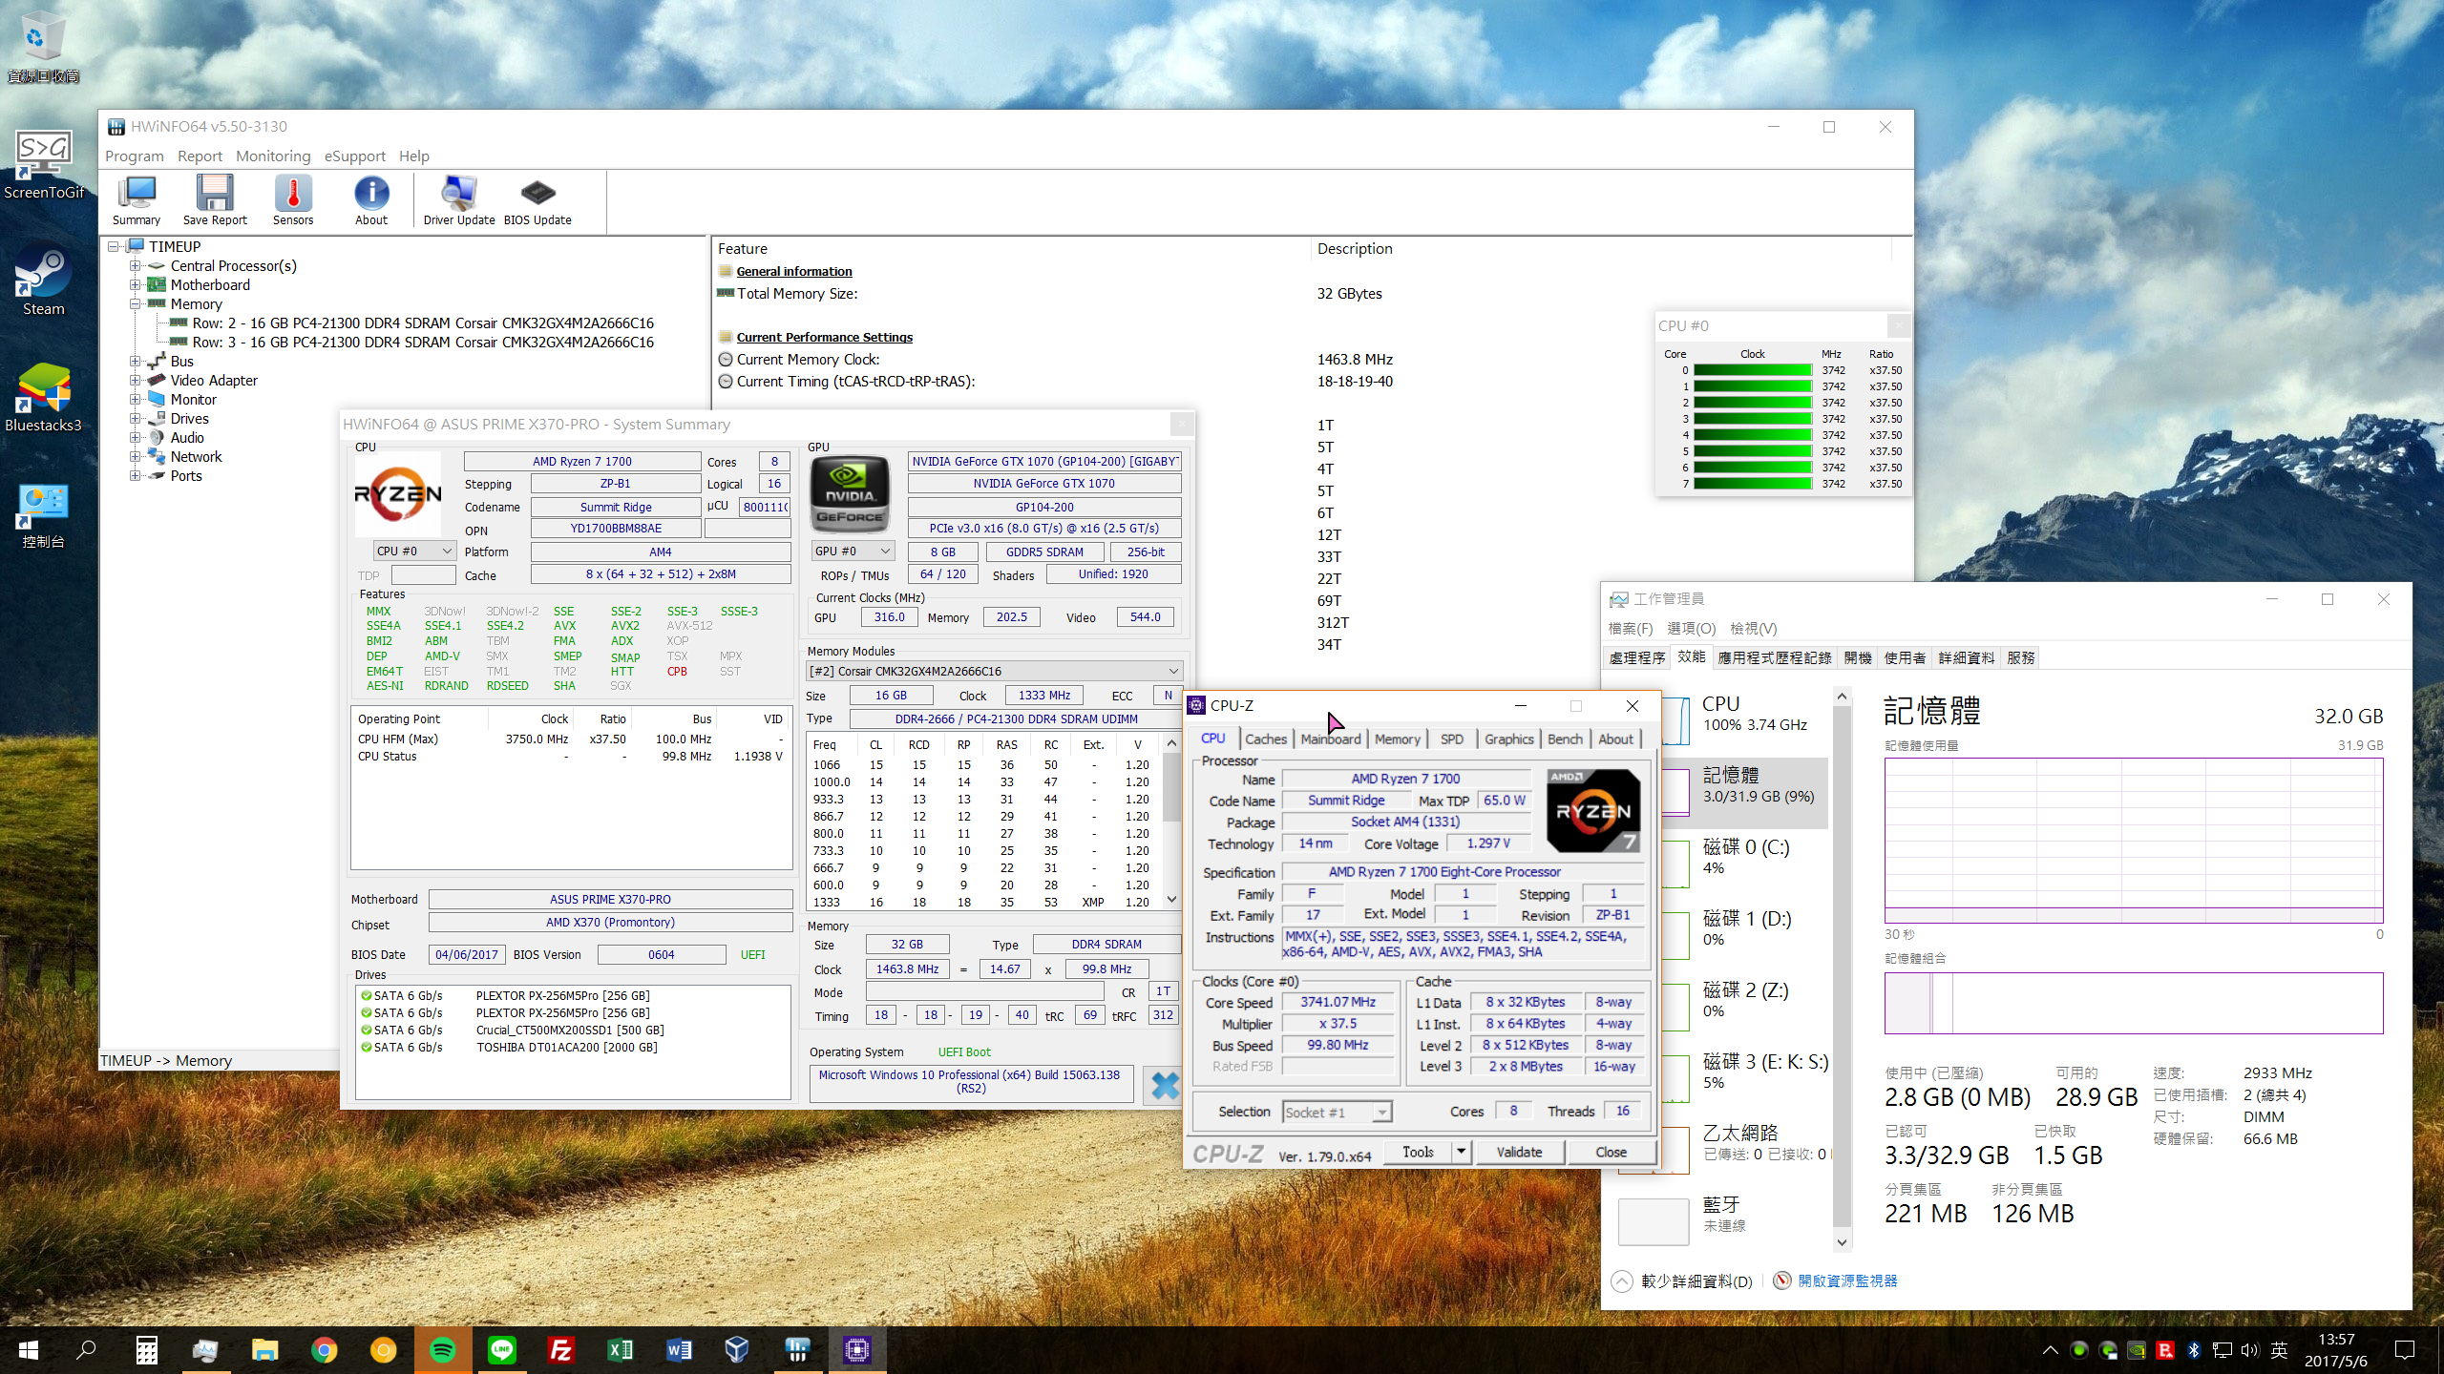Click 開啟資源監視器 link in Task Manager
Viewport: 2444px width, 1374px height.
click(1847, 1280)
